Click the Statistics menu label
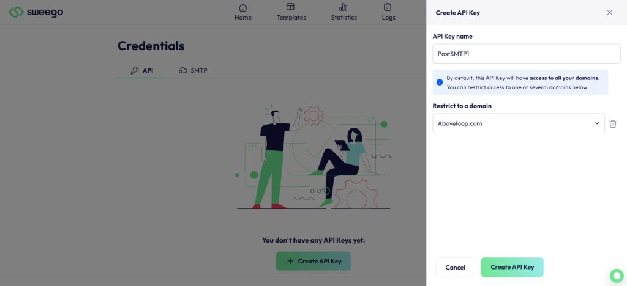 [344, 18]
